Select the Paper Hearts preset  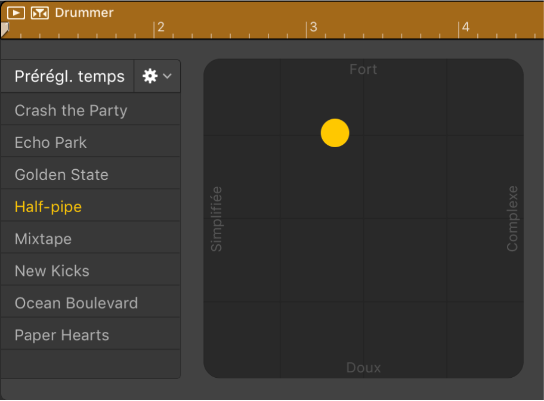pyautogui.click(x=62, y=335)
